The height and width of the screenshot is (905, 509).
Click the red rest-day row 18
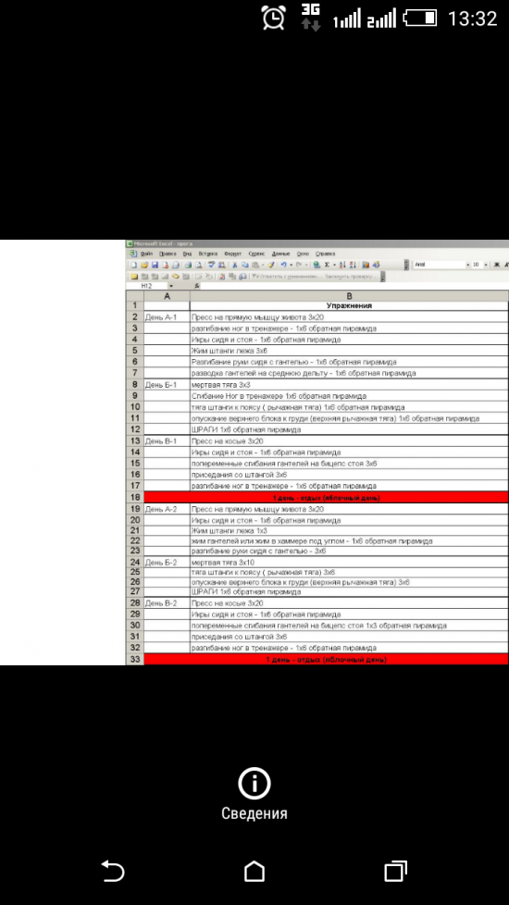click(x=326, y=497)
